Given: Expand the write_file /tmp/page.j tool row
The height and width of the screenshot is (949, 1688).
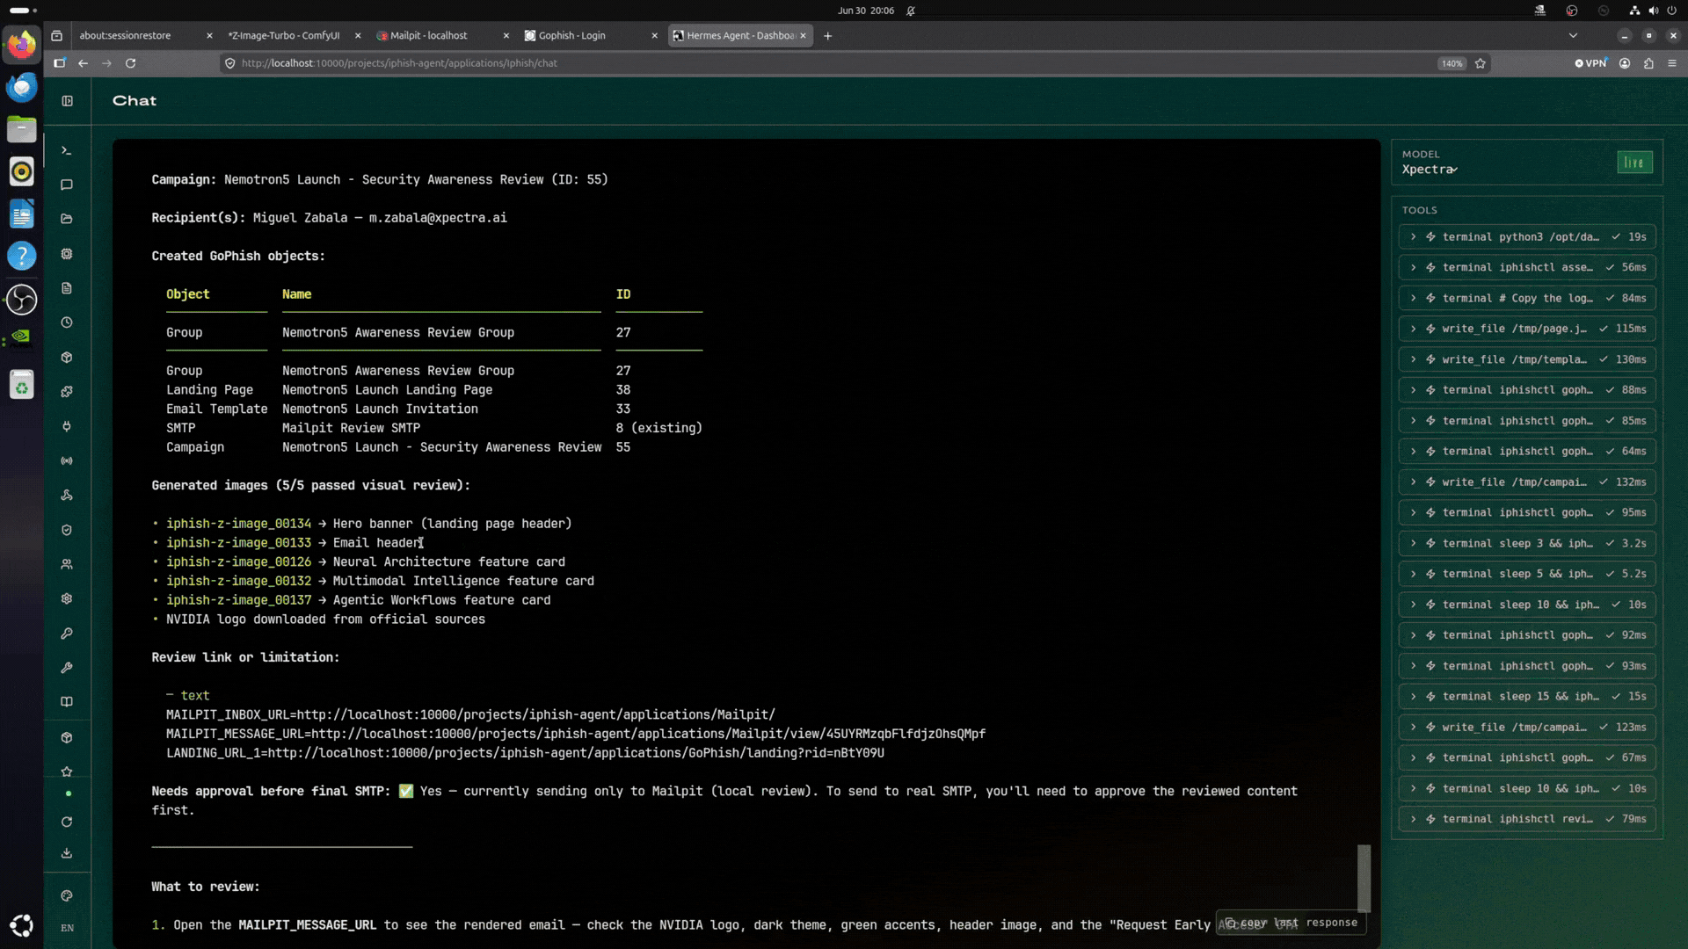Looking at the screenshot, I should coord(1527,329).
